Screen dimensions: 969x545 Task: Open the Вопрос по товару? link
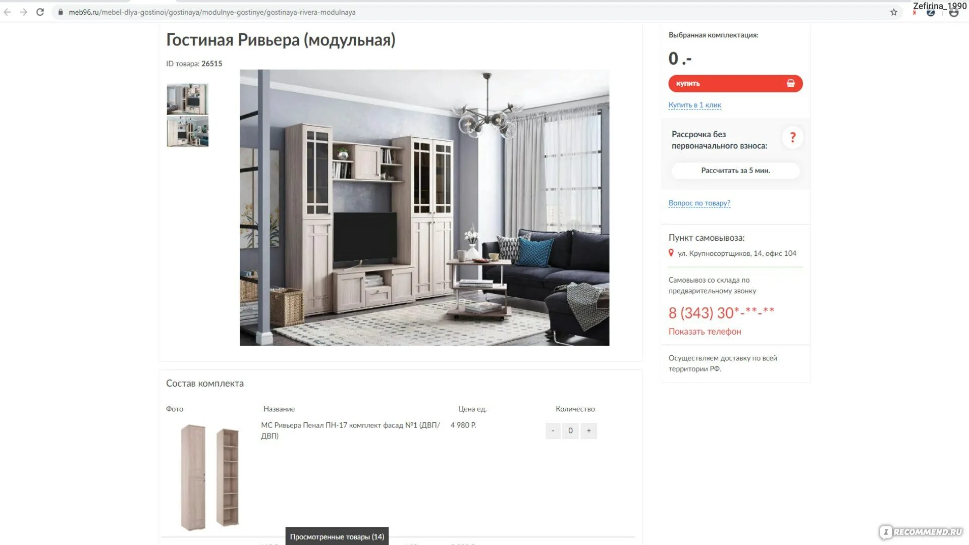(699, 203)
